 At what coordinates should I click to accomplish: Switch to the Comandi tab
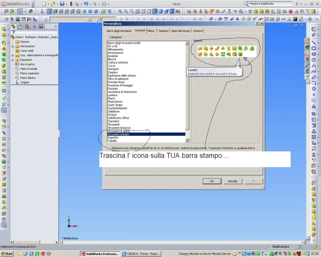pos(140,31)
